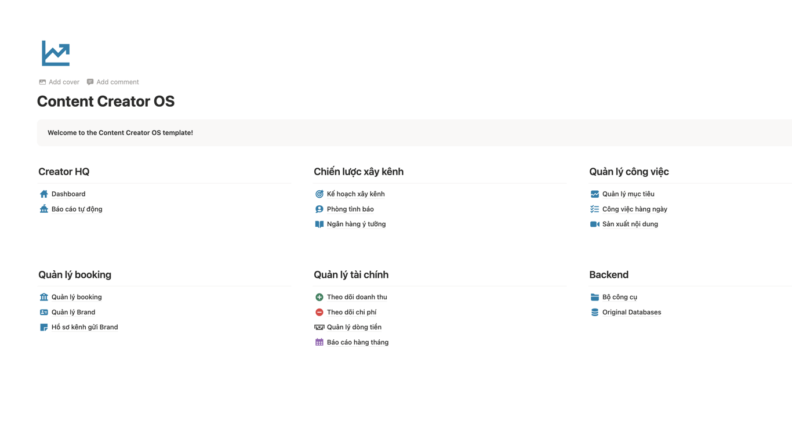Open the Báo cáo tự động page

77,209
